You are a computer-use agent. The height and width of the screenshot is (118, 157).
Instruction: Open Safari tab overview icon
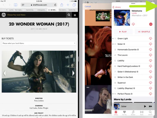point(74,5)
